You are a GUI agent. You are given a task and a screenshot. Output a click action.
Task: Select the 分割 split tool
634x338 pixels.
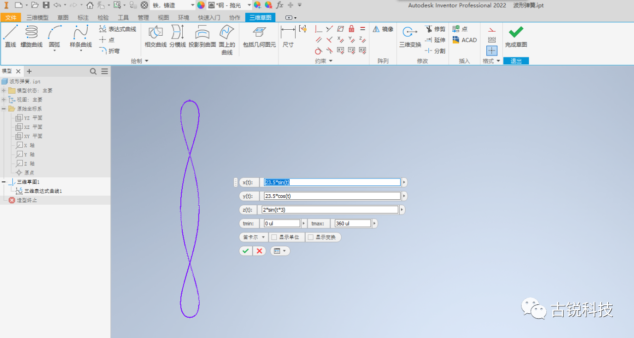[x=435, y=51]
